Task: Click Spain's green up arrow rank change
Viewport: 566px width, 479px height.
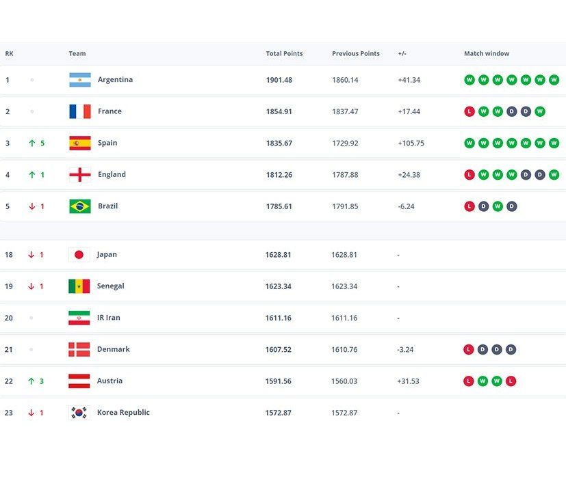Action: click(32, 143)
